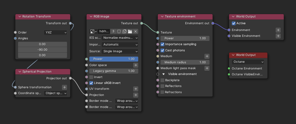The height and width of the screenshot is (124, 296).
Task: Click the Medium radius value field
Action: click(x=185, y=62)
